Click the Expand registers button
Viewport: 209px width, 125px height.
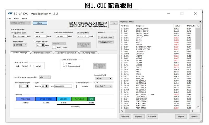pos(139,116)
